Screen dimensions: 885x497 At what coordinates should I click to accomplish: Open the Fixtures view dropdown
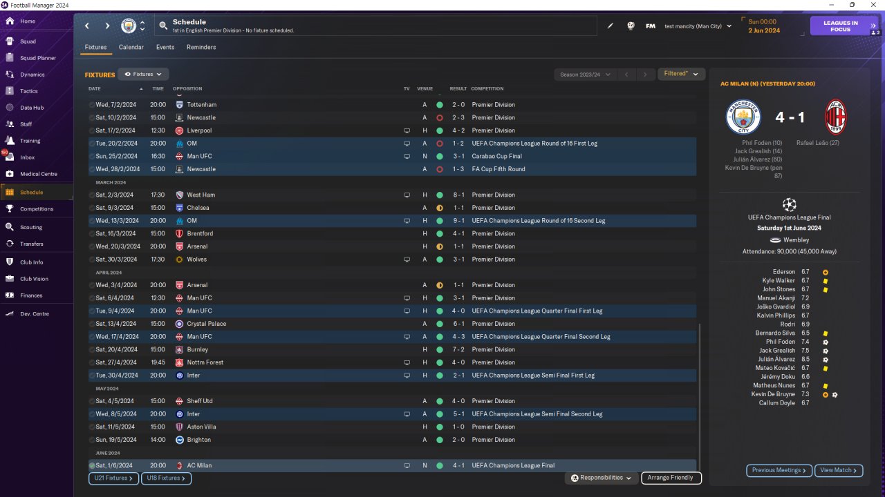click(x=143, y=74)
